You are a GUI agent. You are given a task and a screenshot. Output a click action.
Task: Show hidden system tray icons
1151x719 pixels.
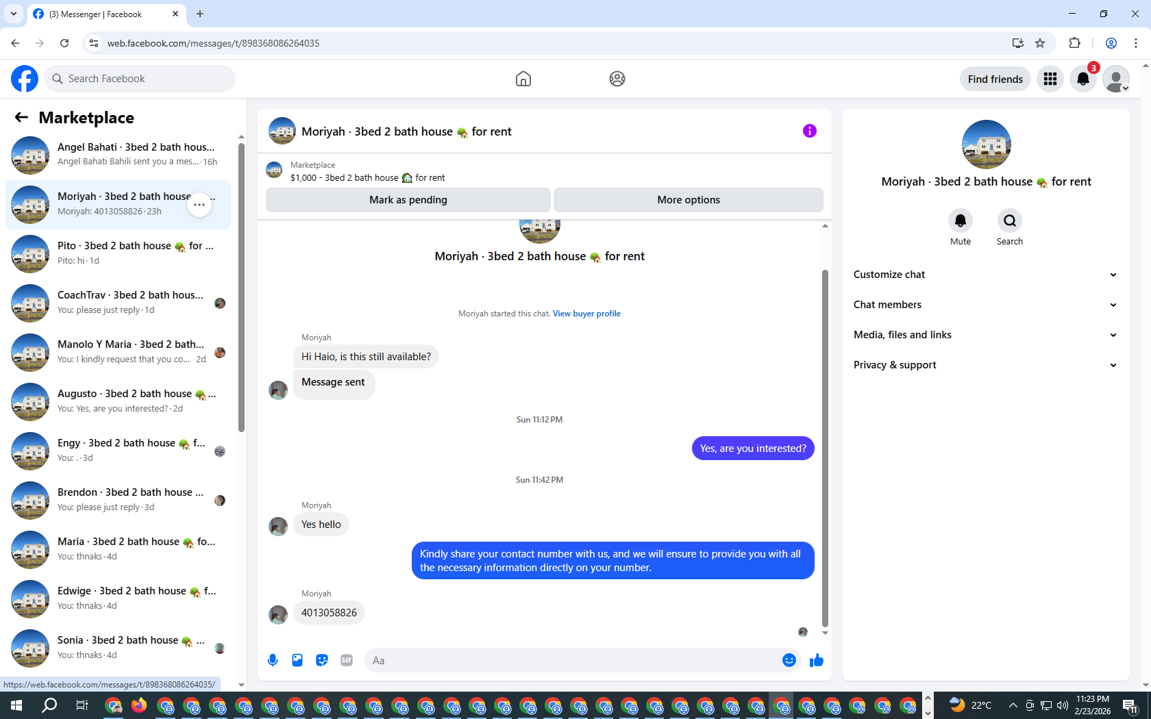click(1013, 705)
